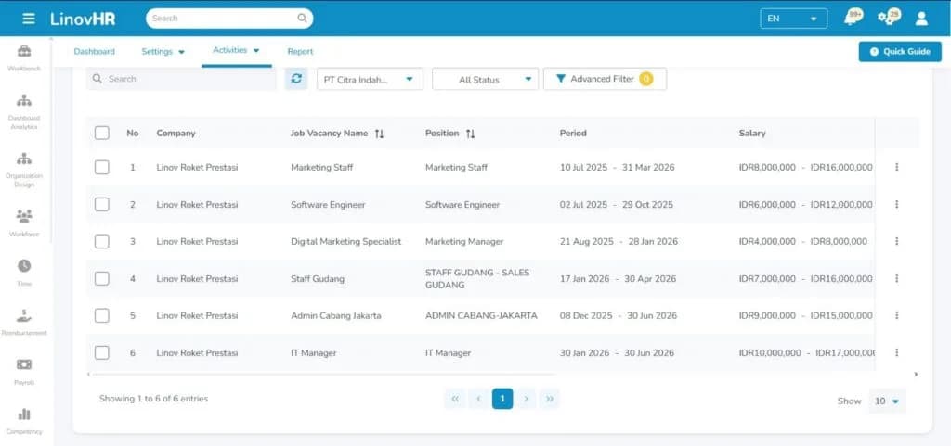The height and width of the screenshot is (446, 951).
Task: Open Organization Design in the sidebar
Action: coord(24,170)
